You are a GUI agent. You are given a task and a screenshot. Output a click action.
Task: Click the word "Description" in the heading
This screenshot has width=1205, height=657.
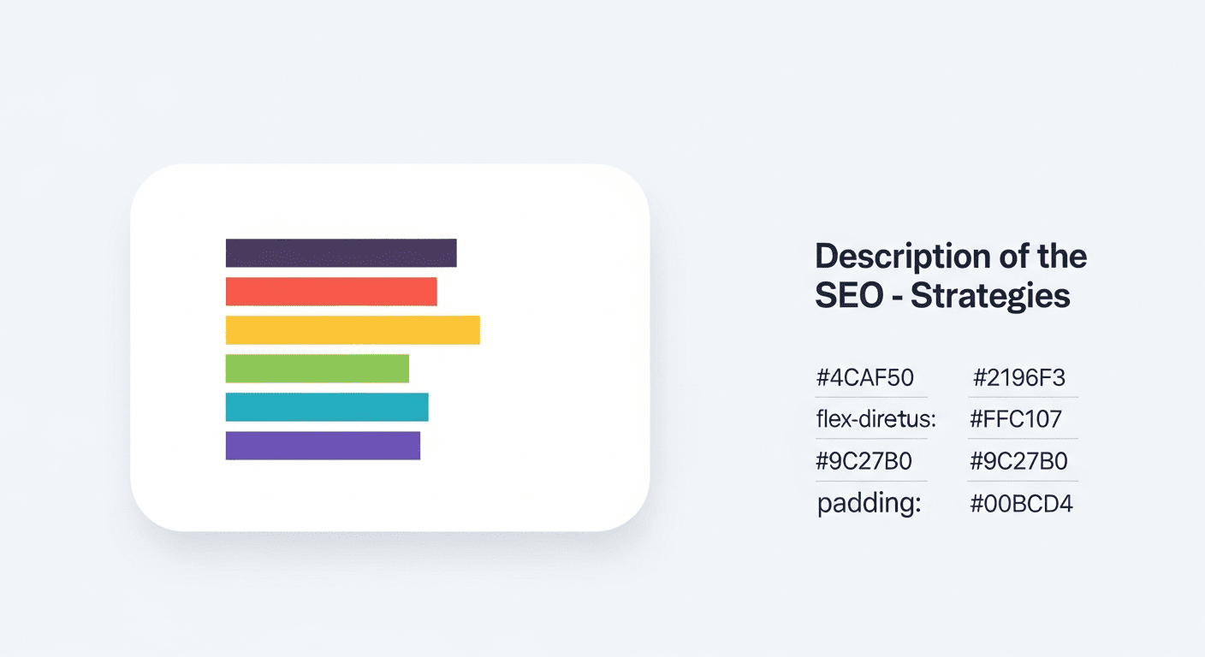pyautogui.click(x=893, y=256)
